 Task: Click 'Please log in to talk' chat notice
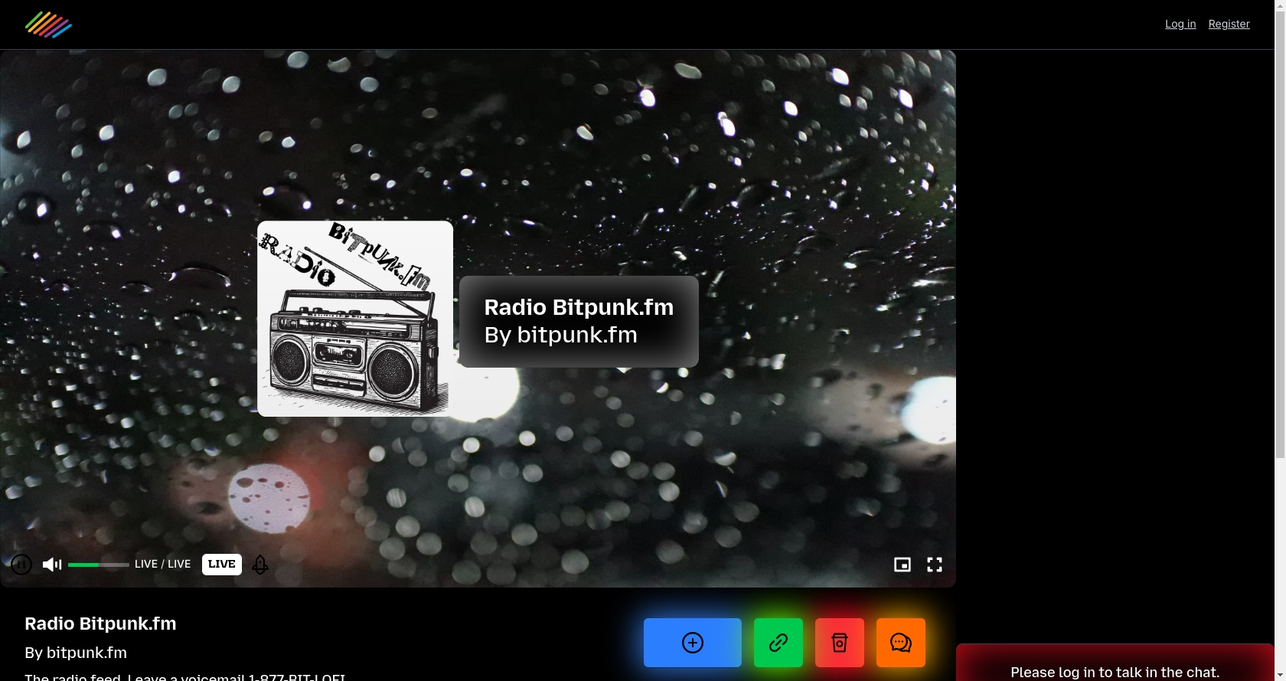pyautogui.click(x=1115, y=672)
